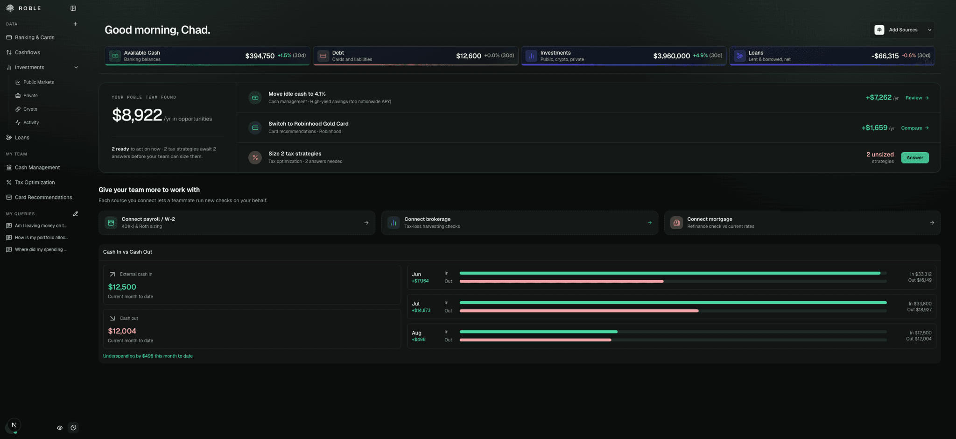Click the Connect mortgage building icon
956x439 pixels.
[676, 223]
